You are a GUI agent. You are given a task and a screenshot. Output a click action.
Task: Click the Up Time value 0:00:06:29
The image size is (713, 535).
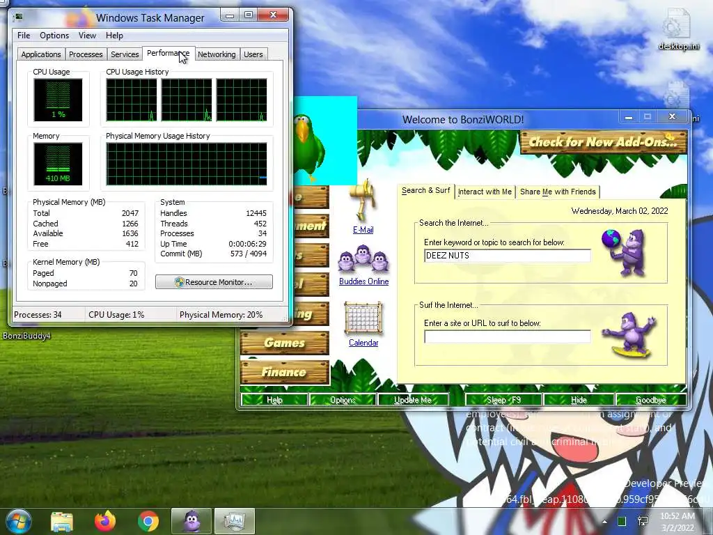[247, 244]
